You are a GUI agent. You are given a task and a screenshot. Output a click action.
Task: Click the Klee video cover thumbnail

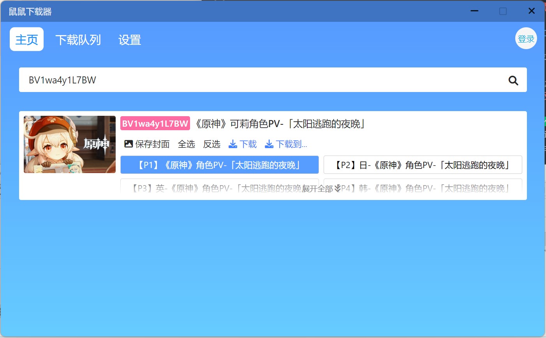pos(70,145)
